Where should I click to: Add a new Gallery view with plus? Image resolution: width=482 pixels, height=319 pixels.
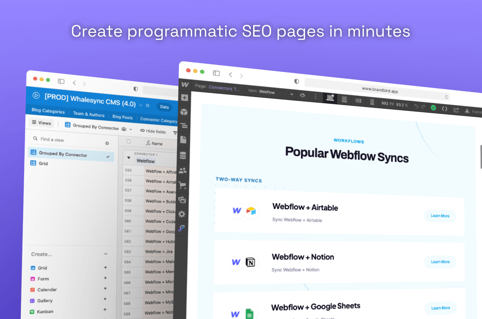tap(105, 299)
